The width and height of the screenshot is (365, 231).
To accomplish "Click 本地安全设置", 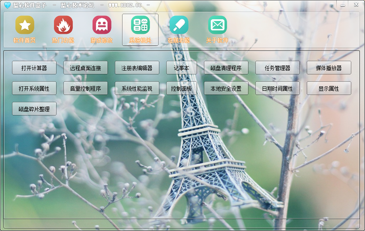I will pos(226,88).
